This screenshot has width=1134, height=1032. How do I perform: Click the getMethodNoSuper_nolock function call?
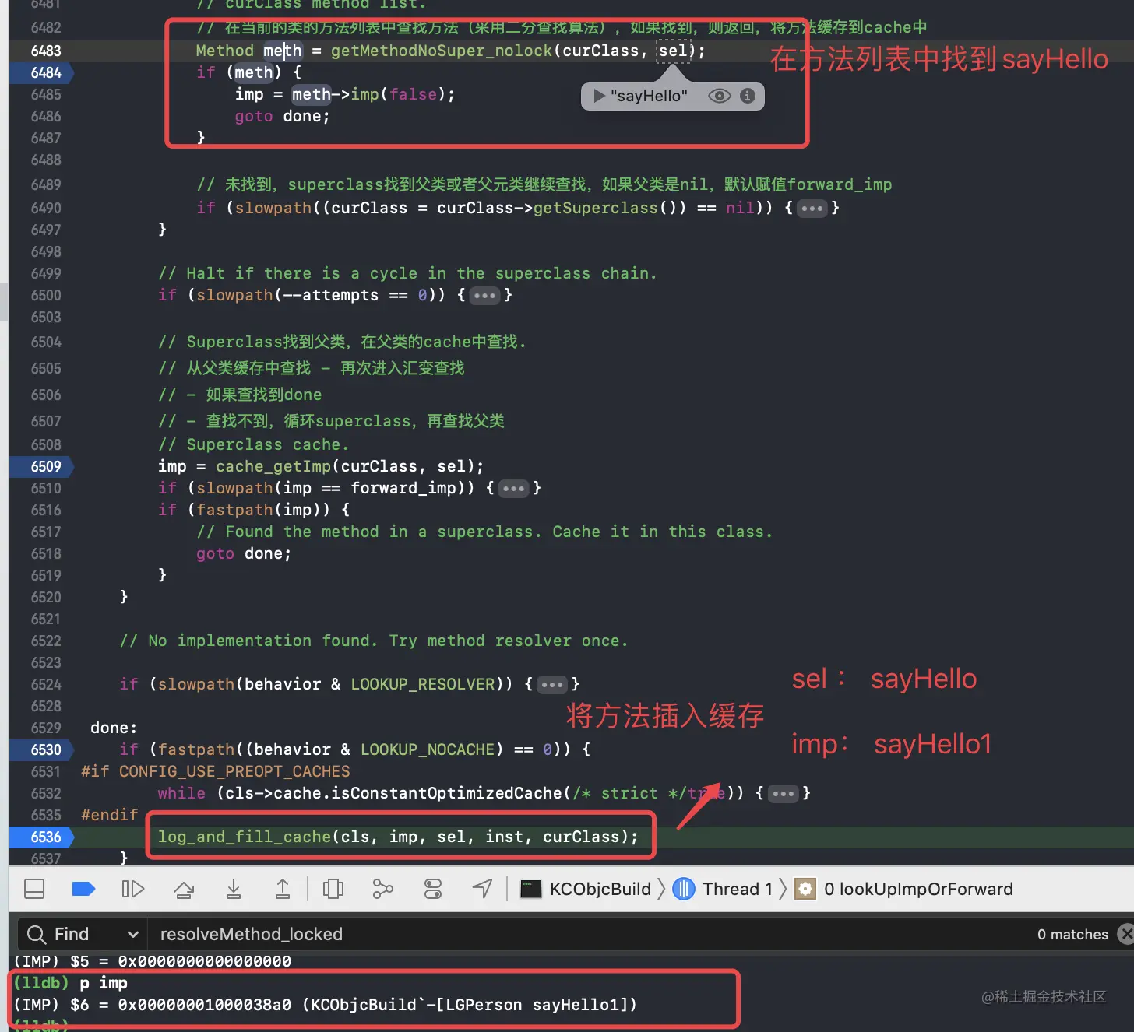point(442,51)
